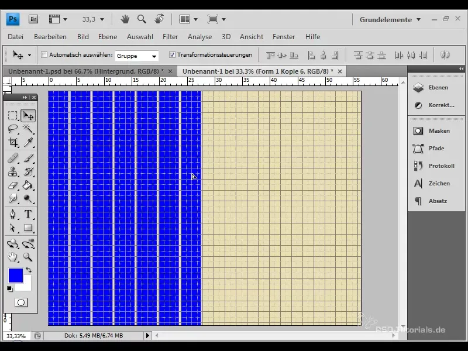Select the History Brush tool
This screenshot has width=468, height=351.
pyautogui.click(x=28, y=171)
